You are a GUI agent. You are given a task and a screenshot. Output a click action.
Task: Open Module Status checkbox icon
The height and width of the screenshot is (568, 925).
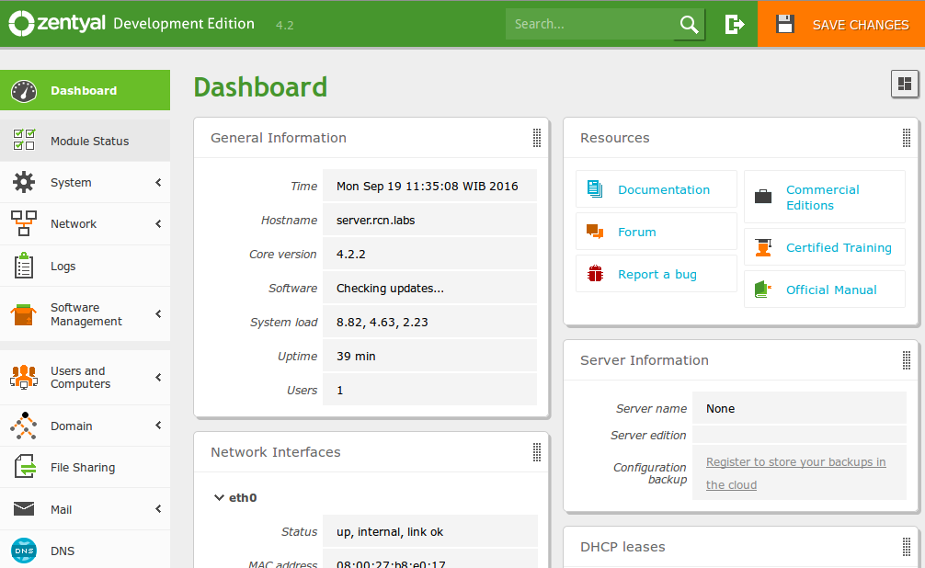click(x=24, y=140)
